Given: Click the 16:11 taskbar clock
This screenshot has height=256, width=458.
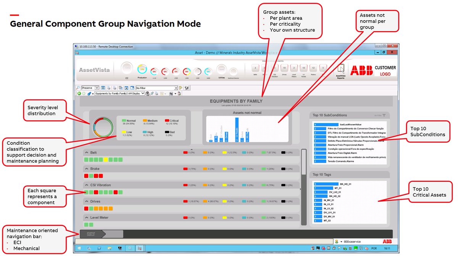Looking at the screenshot, I should click(x=387, y=248).
